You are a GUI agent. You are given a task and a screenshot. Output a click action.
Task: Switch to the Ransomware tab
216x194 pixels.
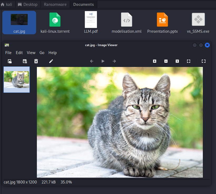(x=55, y=4)
